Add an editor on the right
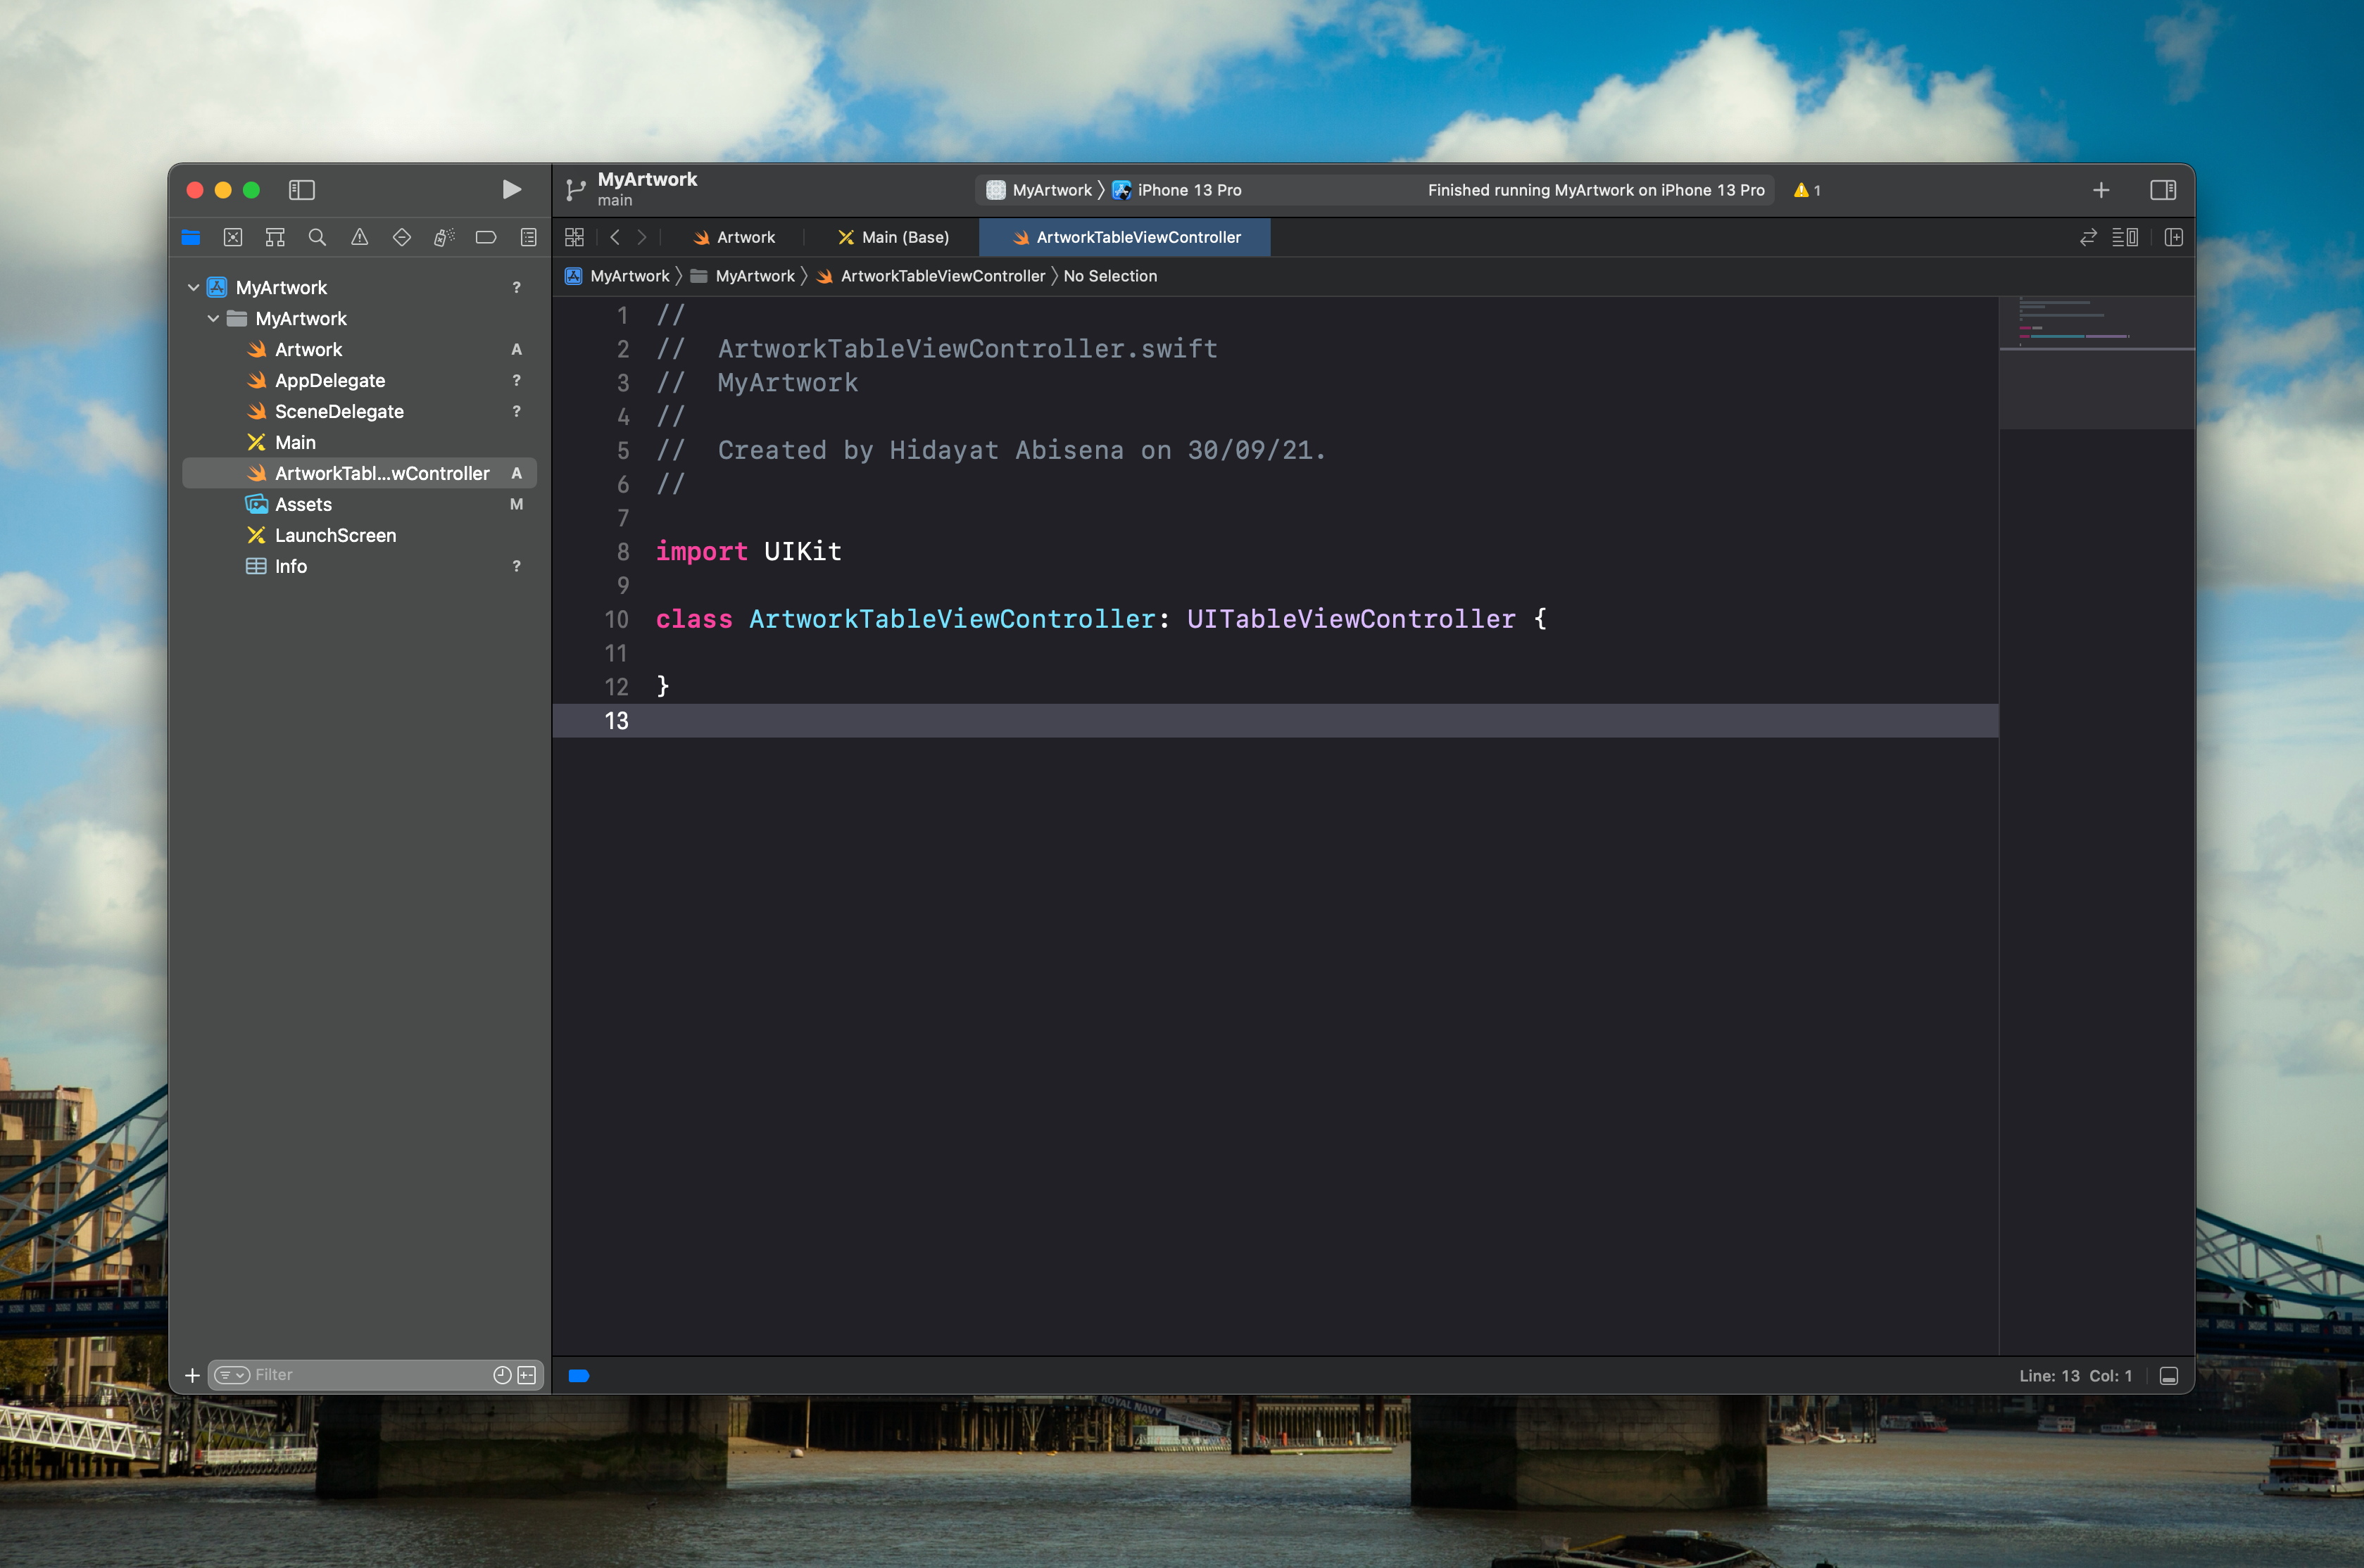 [x=2173, y=238]
